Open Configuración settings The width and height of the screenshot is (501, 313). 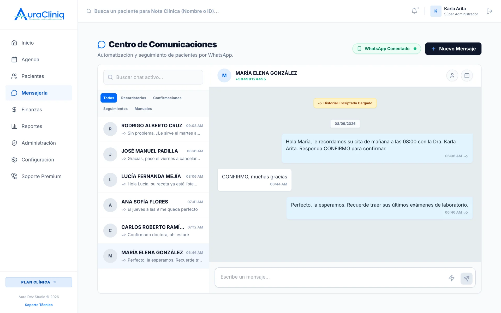(39, 160)
